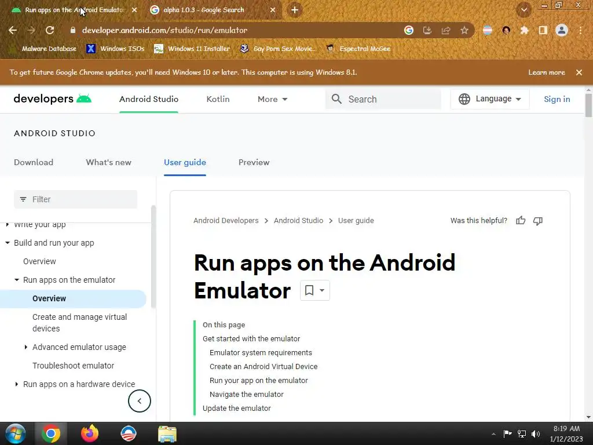
Task: Click the share page icon
Action: (445, 30)
